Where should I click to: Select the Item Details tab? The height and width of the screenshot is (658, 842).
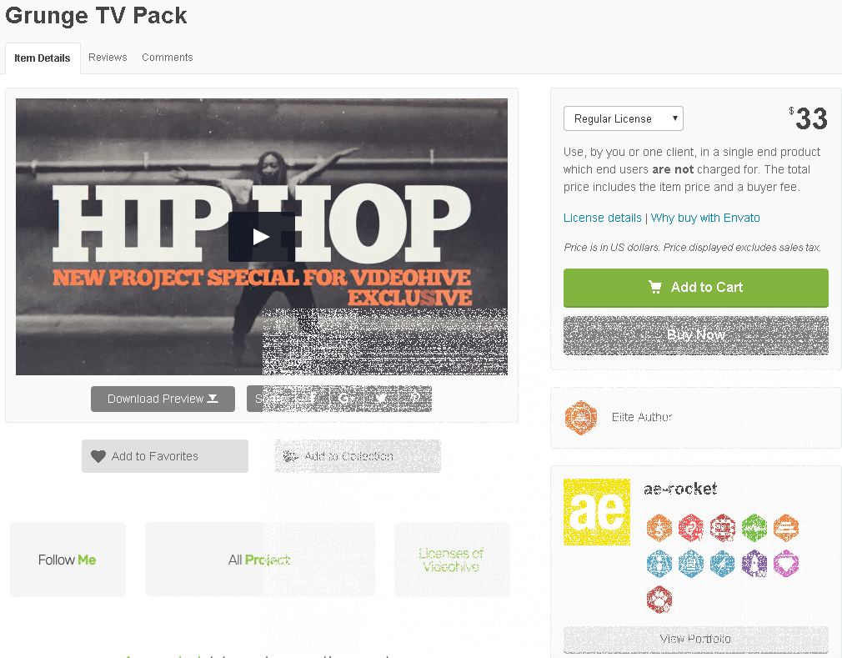point(43,58)
